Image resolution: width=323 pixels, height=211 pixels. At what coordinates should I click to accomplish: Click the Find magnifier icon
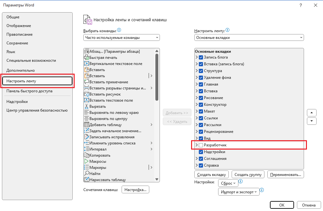click(86, 174)
